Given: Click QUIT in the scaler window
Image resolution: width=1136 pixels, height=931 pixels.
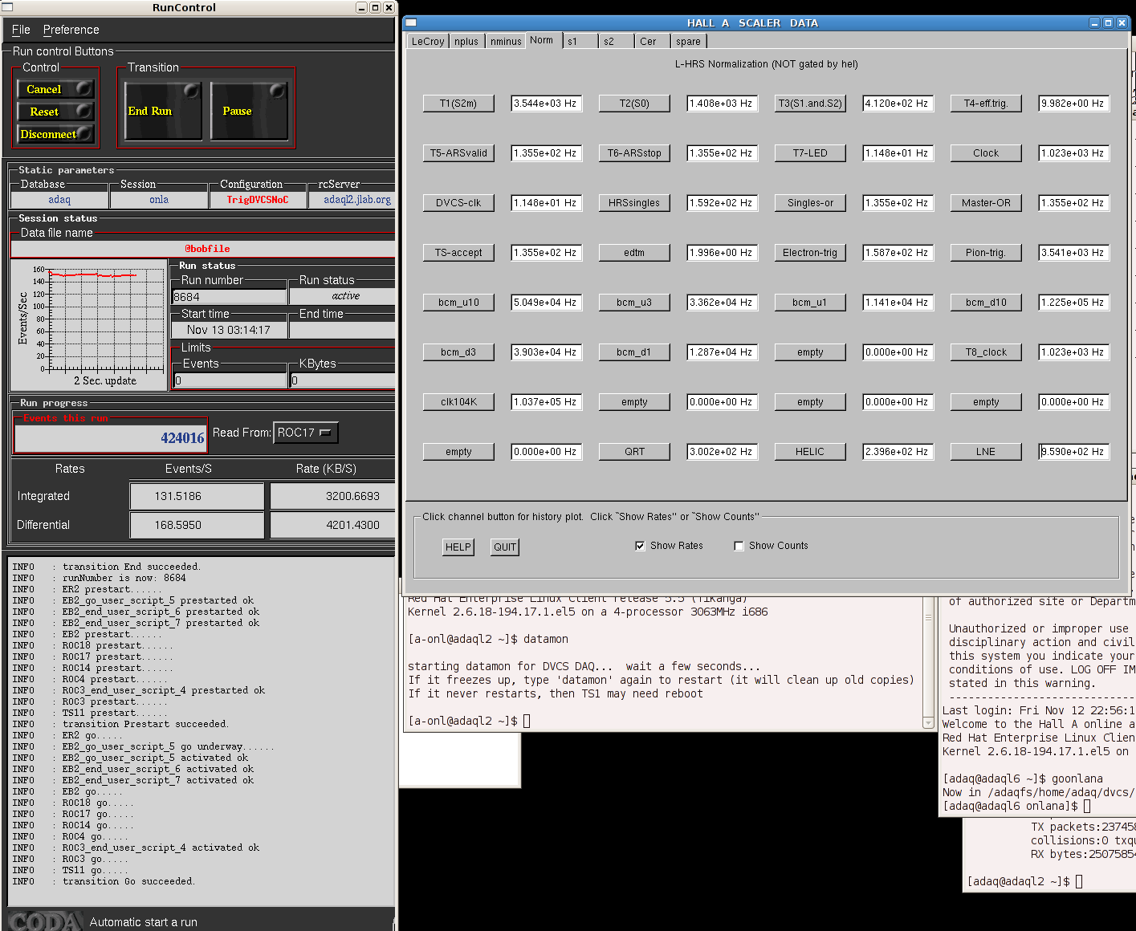Looking at the screenshot, I should [x=505, y=547].
